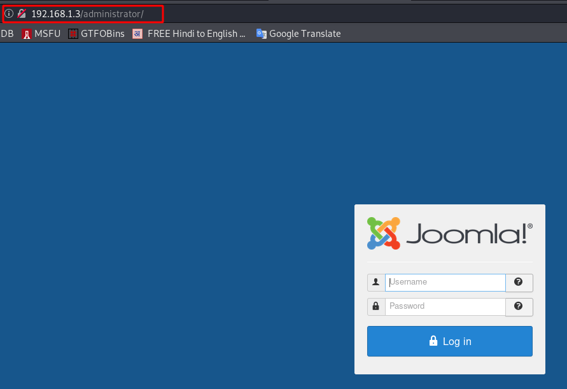Open the MSFU bookmark

click(x=41, y=34)
